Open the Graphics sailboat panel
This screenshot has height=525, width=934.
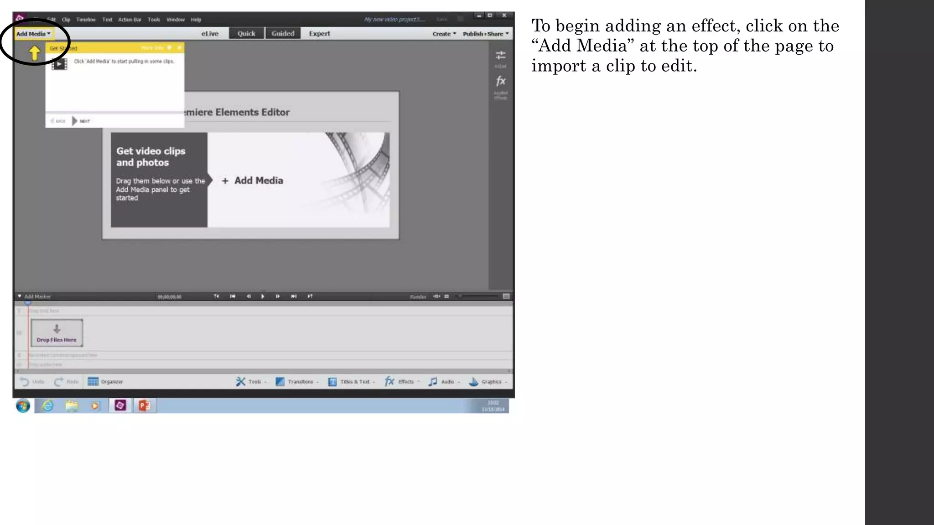click(485, 381)
